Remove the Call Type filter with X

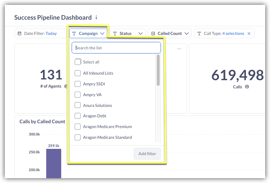(249, 33)
